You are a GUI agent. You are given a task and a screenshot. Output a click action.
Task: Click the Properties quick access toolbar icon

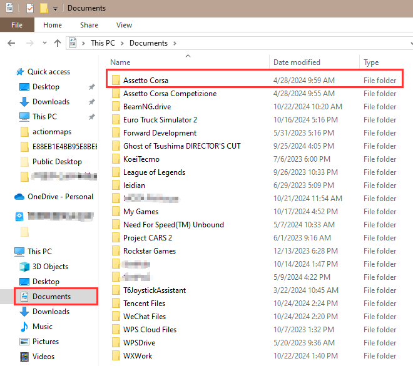click(30, 8)
